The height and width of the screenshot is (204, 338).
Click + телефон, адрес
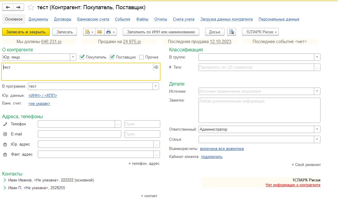(x=144, y=164)
